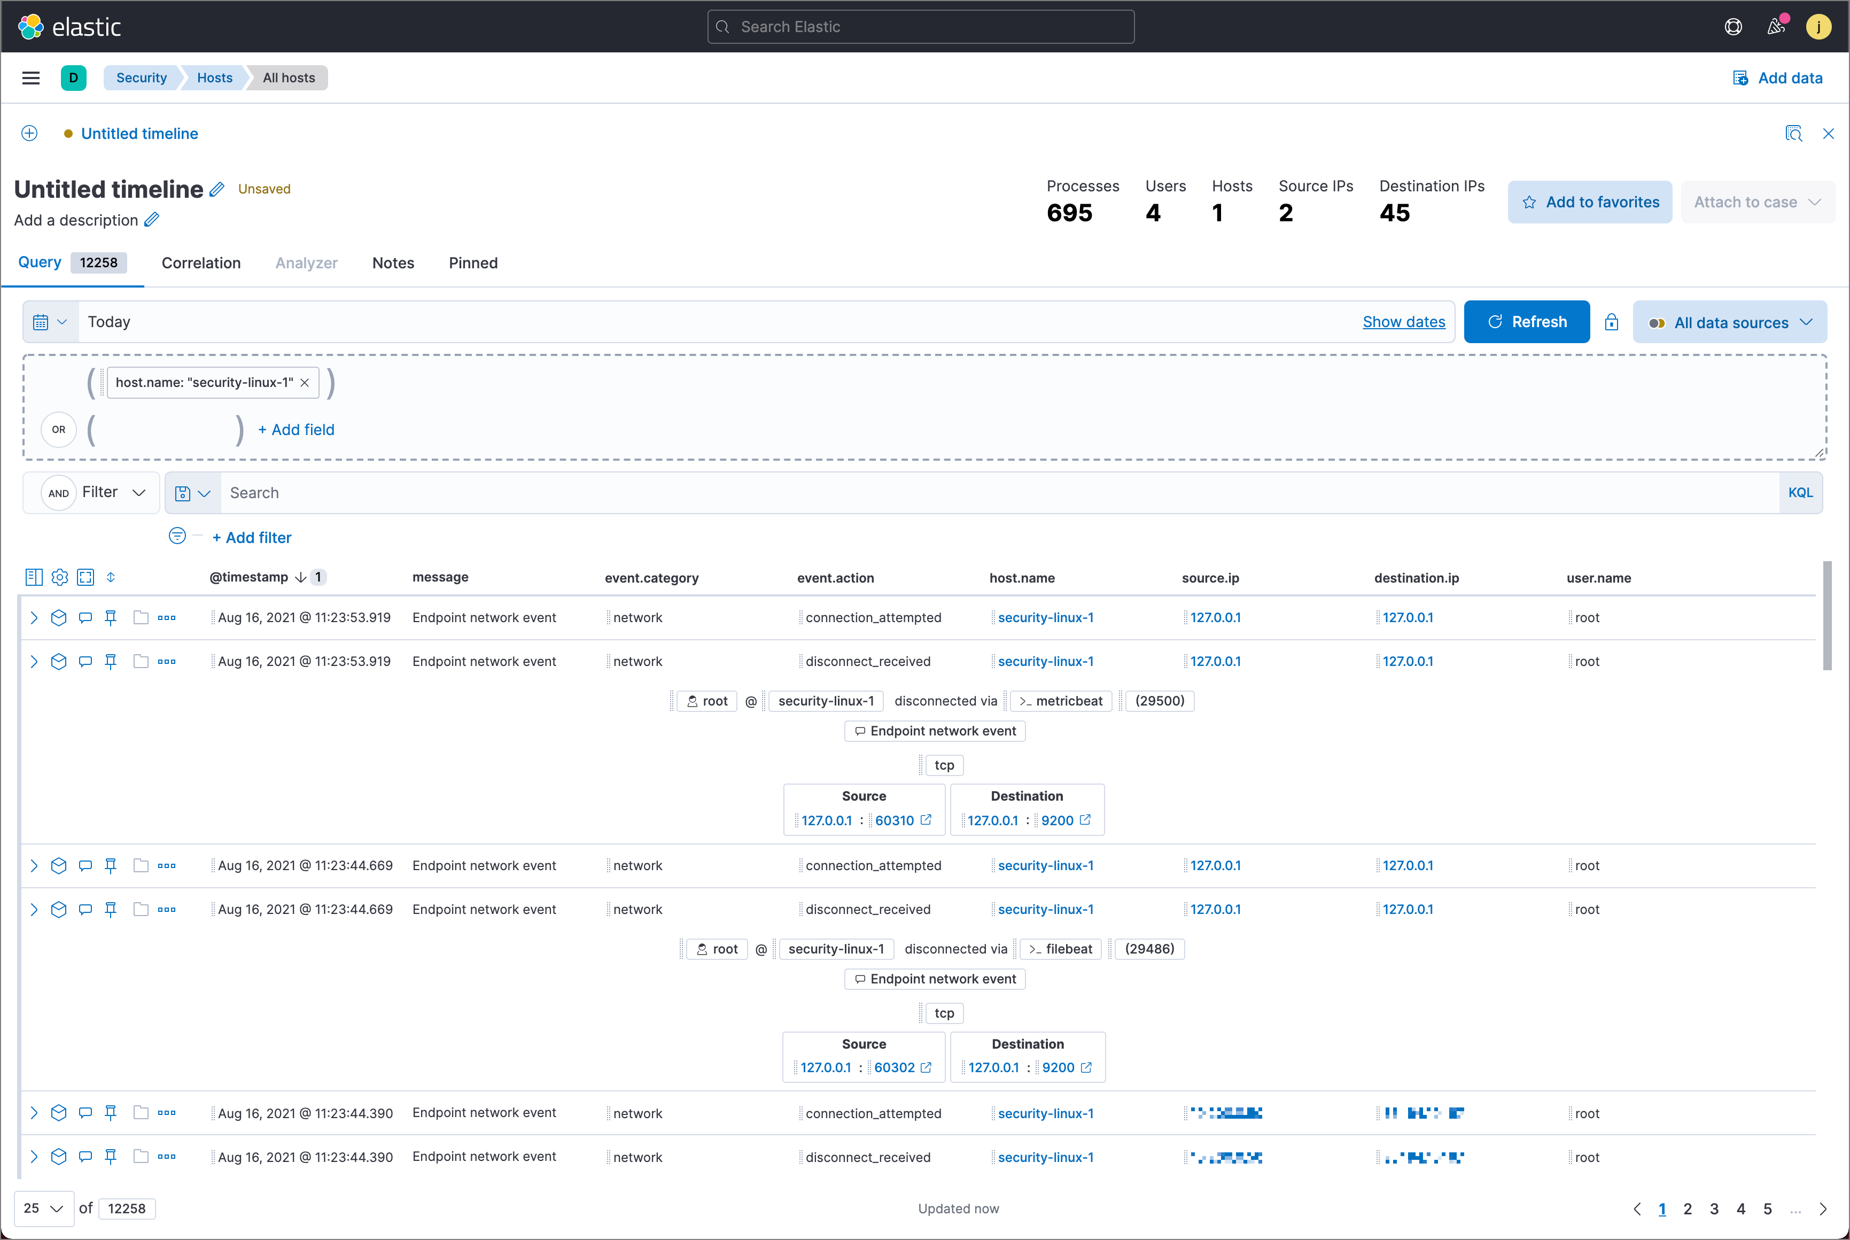The image size is (1850, 1240).
Task: Pin the first timeline event
Action: coord(111,618)
